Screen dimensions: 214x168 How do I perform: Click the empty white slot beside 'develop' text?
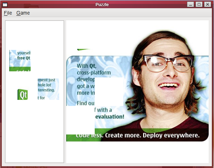(109, 92)
